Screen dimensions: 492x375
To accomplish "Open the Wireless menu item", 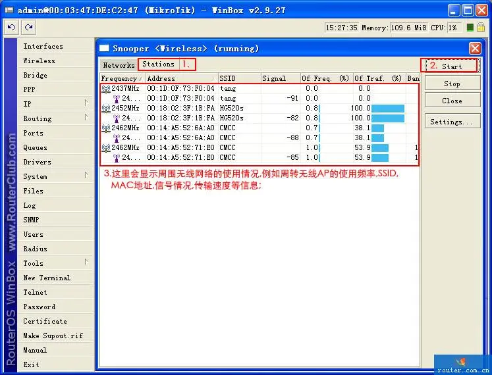I will 55,61.
